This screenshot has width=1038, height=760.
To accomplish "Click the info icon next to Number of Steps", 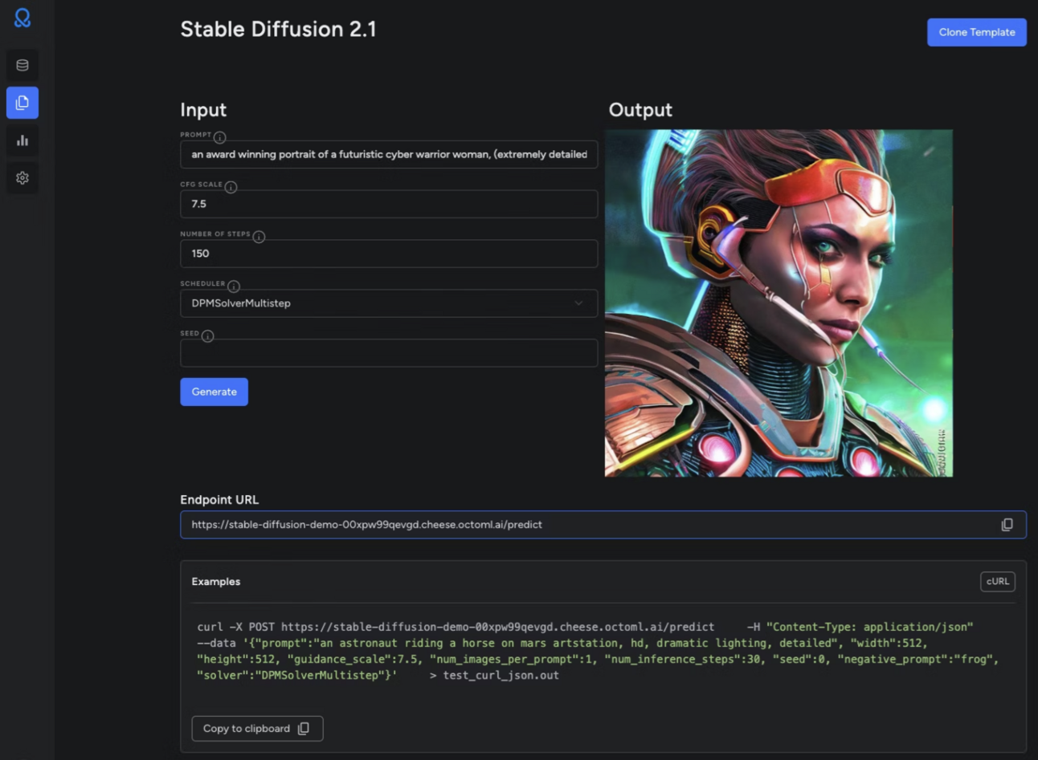I will pyautogui.click(x=259, y=237).
